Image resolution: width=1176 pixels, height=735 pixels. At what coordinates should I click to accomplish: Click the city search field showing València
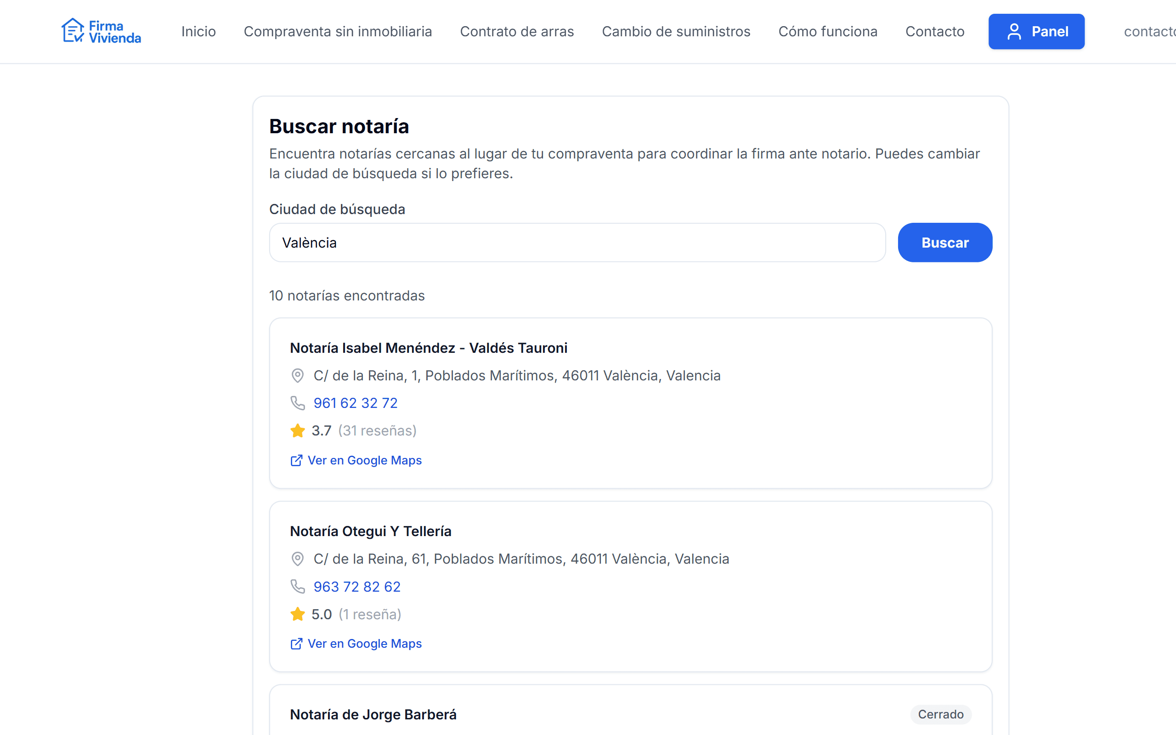click(577, 242)
